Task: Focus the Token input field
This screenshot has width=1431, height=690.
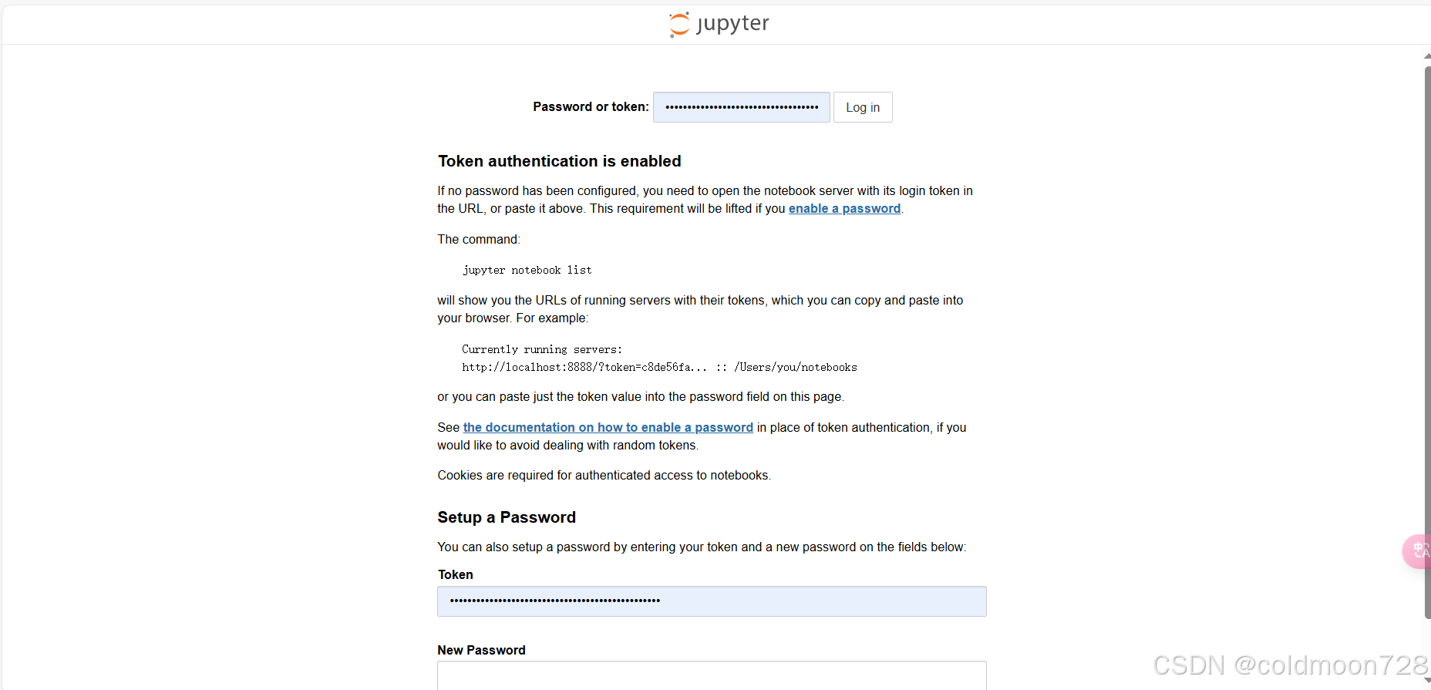Action: 711,601
